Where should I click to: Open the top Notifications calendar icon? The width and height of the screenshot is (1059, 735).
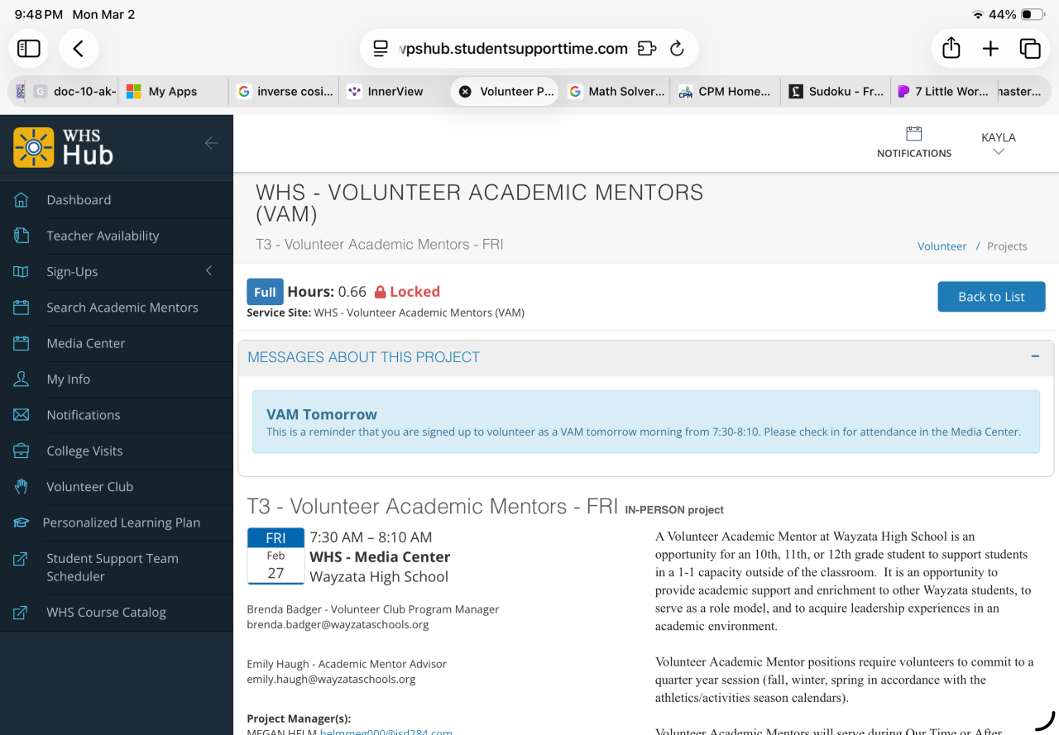(913, 134)
